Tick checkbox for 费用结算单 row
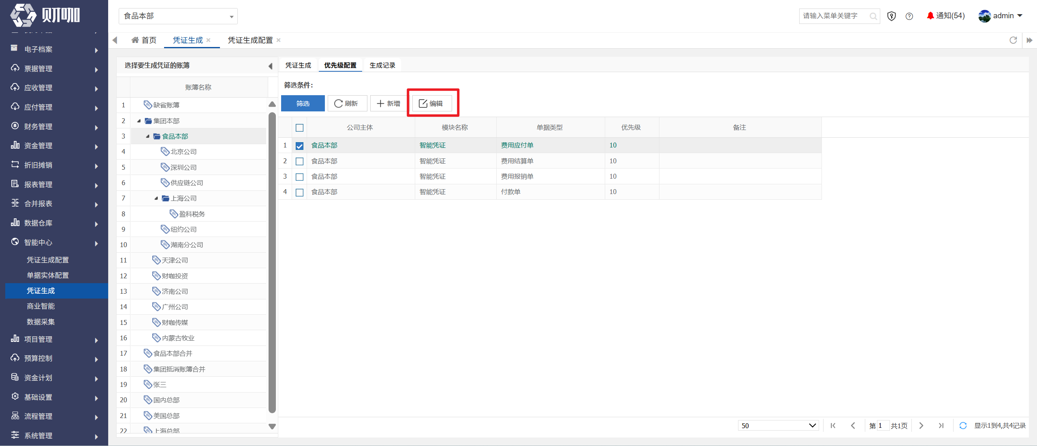The image size is (1037, 446). [x=299, y=161]
